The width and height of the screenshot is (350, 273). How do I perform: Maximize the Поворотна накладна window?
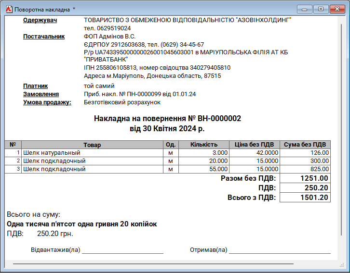320,9
